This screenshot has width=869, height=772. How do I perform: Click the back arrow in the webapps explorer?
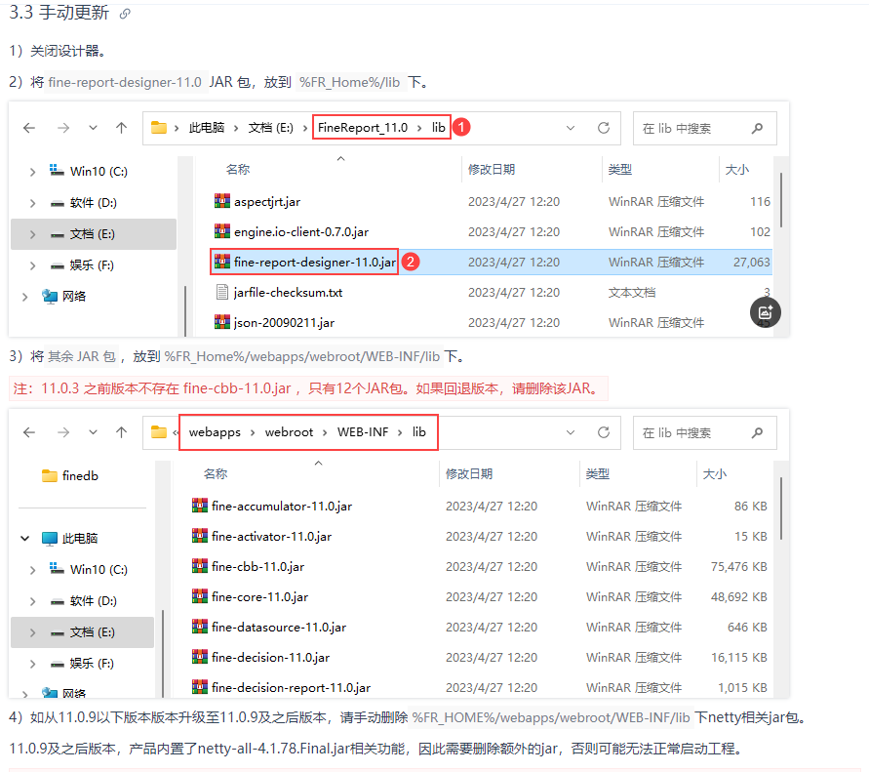coord(29,432)
